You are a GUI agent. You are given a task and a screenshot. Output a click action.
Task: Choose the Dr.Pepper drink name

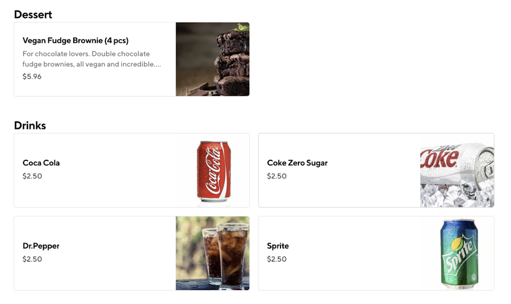click(x=41, y=246)
